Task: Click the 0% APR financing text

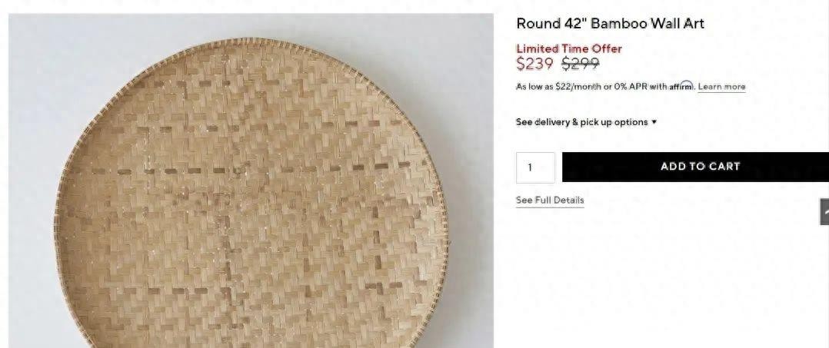Action: pyautogui.click(x=631, y=87)
